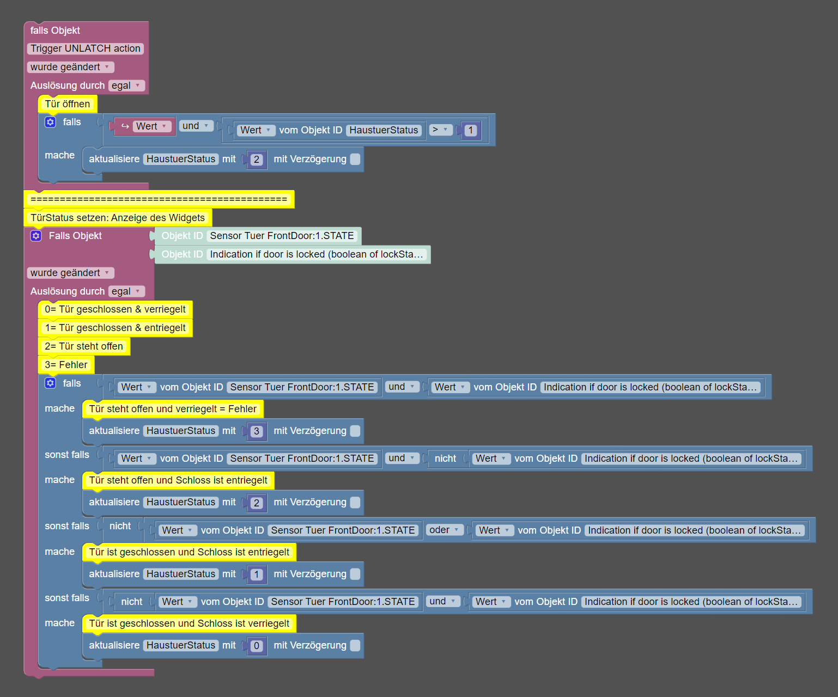Edit comparison value 1 after greater-than
838x697 pixels.
click(x=471, y=130)
